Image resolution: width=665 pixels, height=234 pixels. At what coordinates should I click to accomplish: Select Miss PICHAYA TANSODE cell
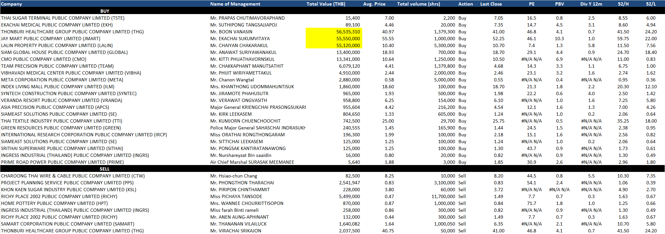pos(236,196)
